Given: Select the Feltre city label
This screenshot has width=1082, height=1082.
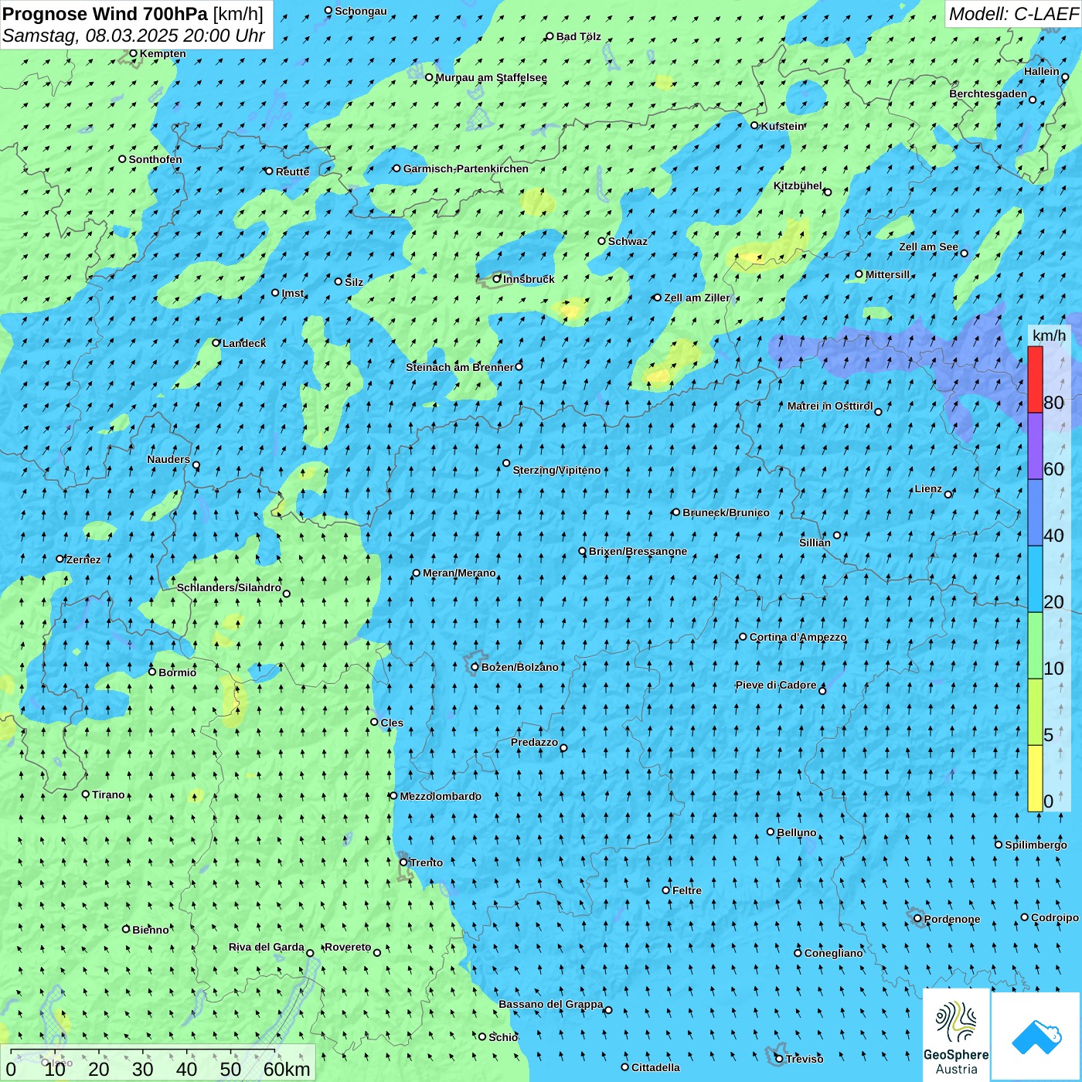Looking at the screenshot, I should point(687,890).
